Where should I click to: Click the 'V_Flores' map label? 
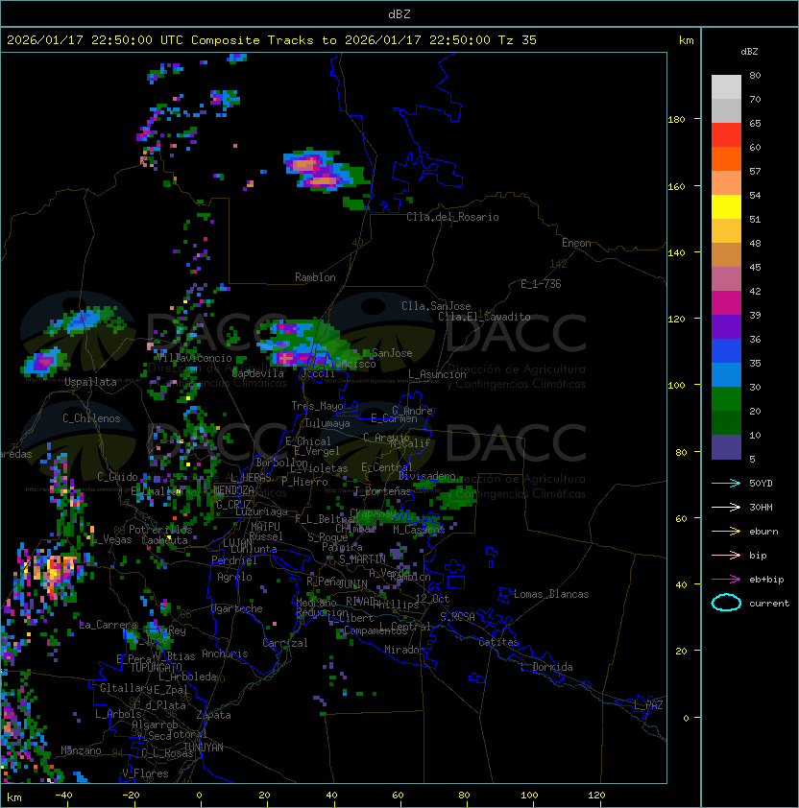[x=145, y=773]
